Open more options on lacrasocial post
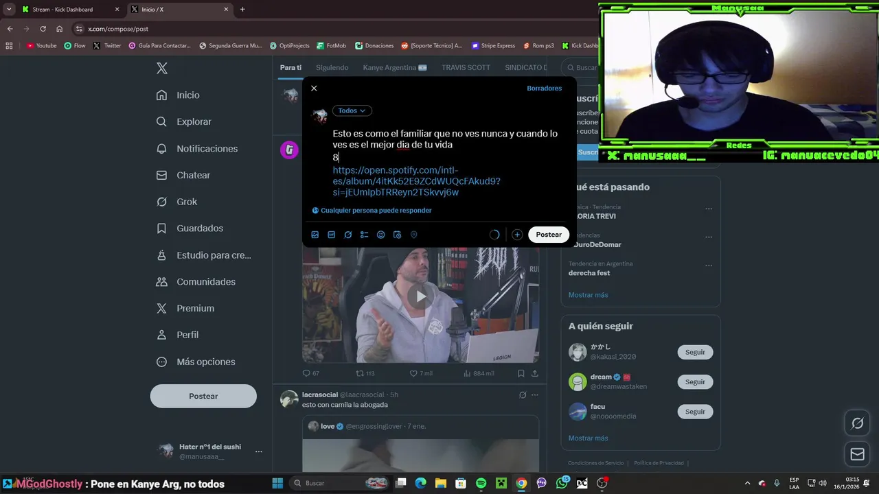 [535, 395]
